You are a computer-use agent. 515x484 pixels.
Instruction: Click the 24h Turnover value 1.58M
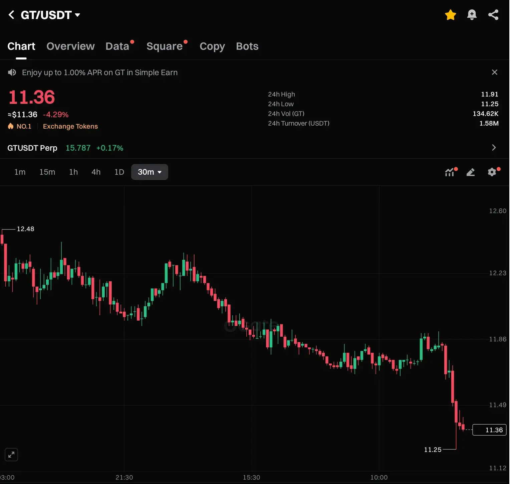pyautogui.click(x=489, y=123)
